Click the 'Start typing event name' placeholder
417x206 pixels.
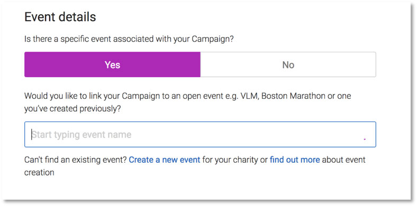(x=81, y=135)
